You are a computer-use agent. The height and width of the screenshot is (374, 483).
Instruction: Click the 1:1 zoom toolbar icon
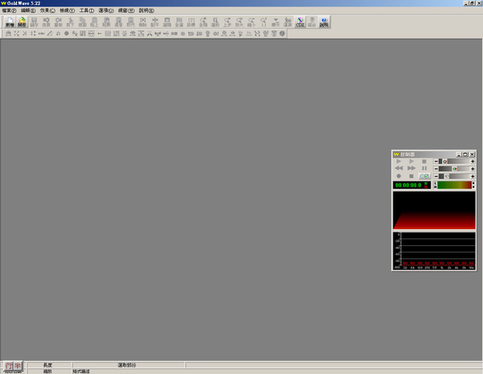(x=263, y=22)
